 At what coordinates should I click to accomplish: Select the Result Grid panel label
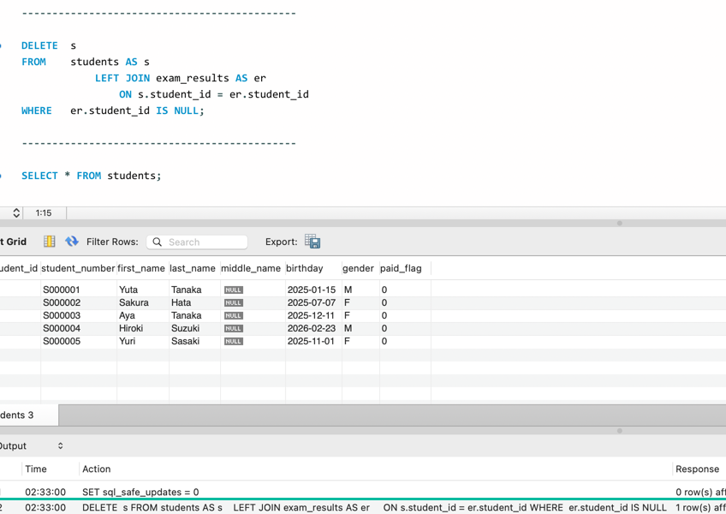tap(13, 242)
